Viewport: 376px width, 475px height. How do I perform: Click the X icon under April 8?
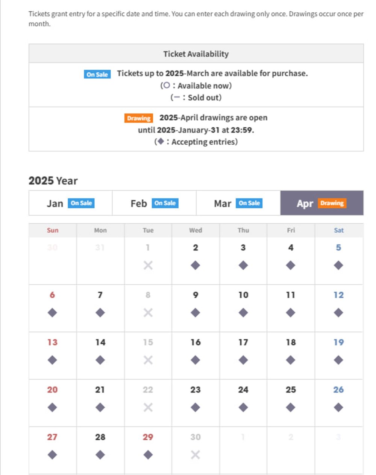[x=148, y=313]
